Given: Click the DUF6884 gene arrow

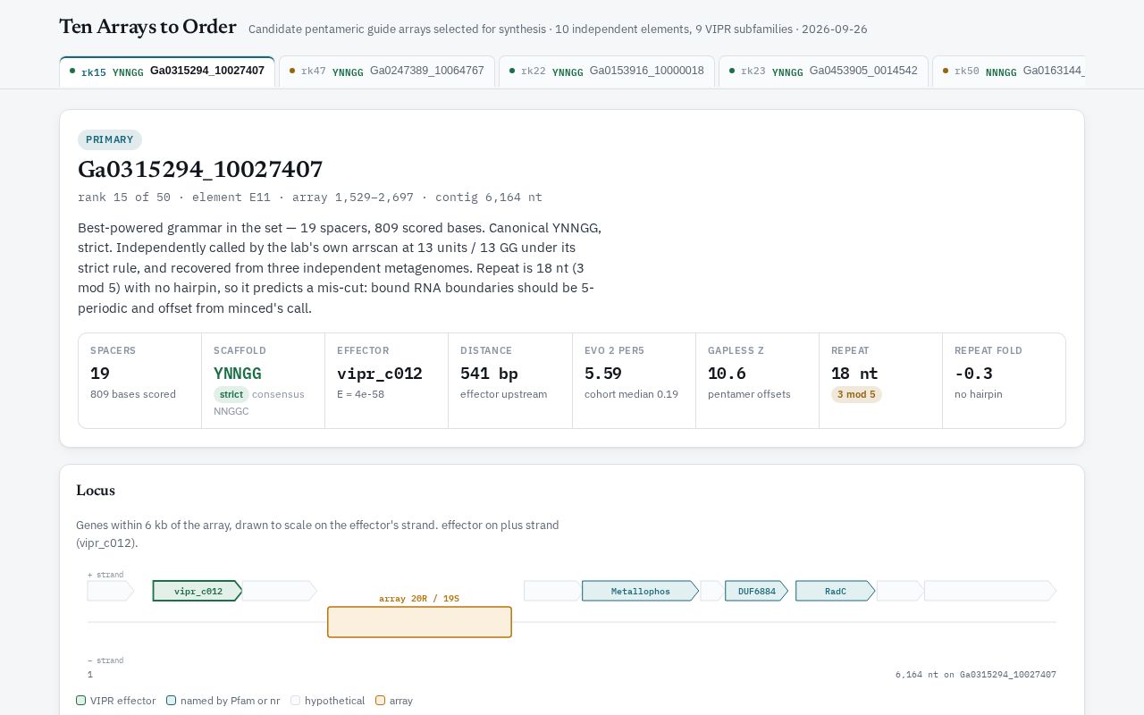Looking at the screenshot, I should click(x=756, y=591).
